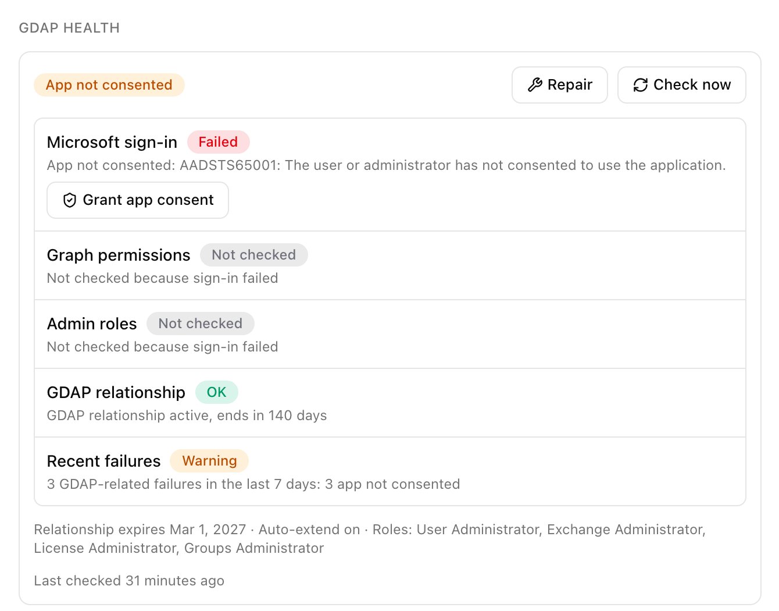This screenshot has height=611, width=779.
Task: Click the Failed badge beside Microsoft sign-in
Action: [x=218, y=142]
